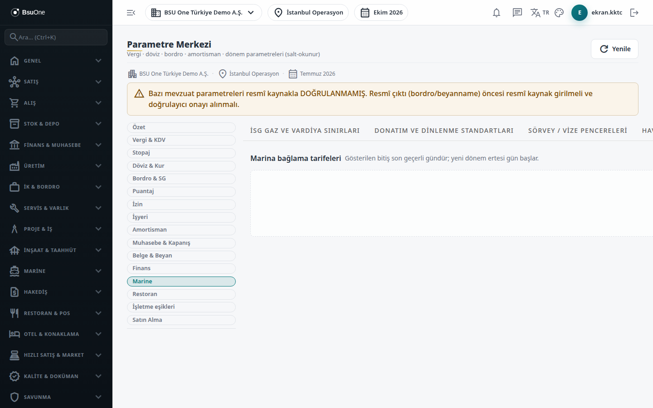
Task: Switch language with the TR translate icon
Action: click(540, 13)
